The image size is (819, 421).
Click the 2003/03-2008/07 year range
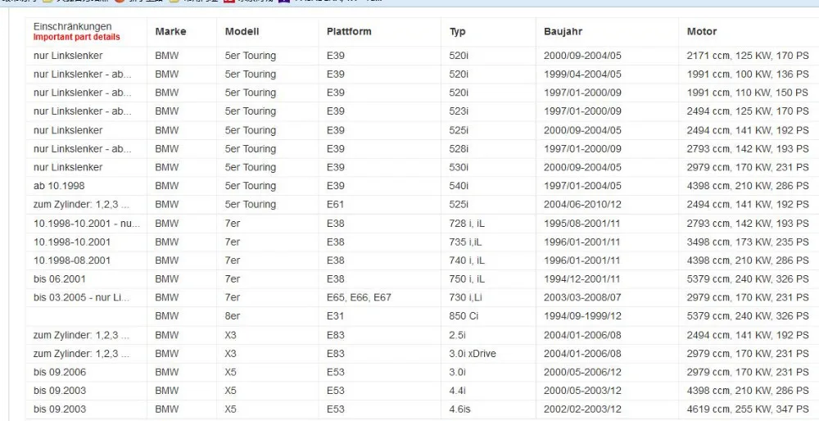click(x=582, y=297)
